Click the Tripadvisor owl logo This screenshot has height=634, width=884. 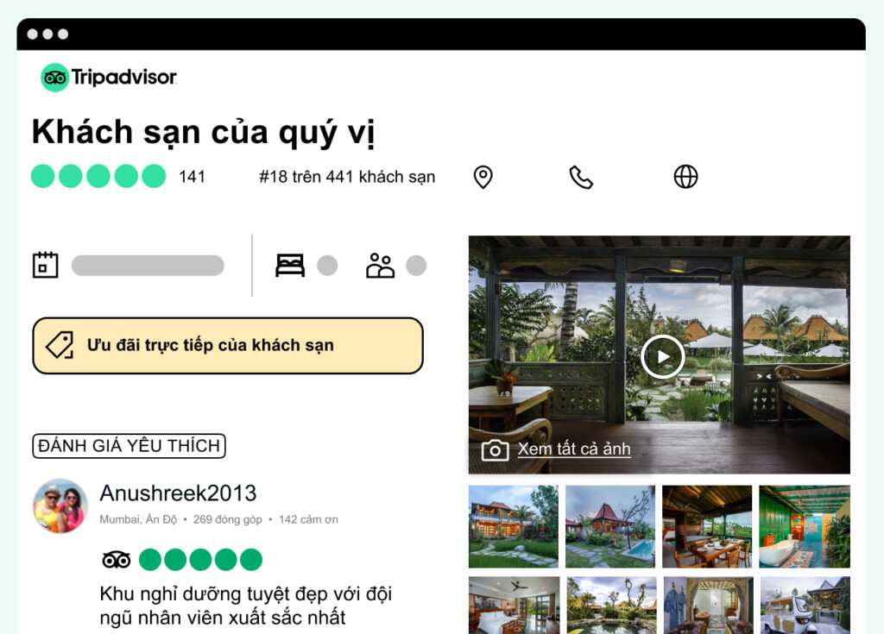point(54,78)
